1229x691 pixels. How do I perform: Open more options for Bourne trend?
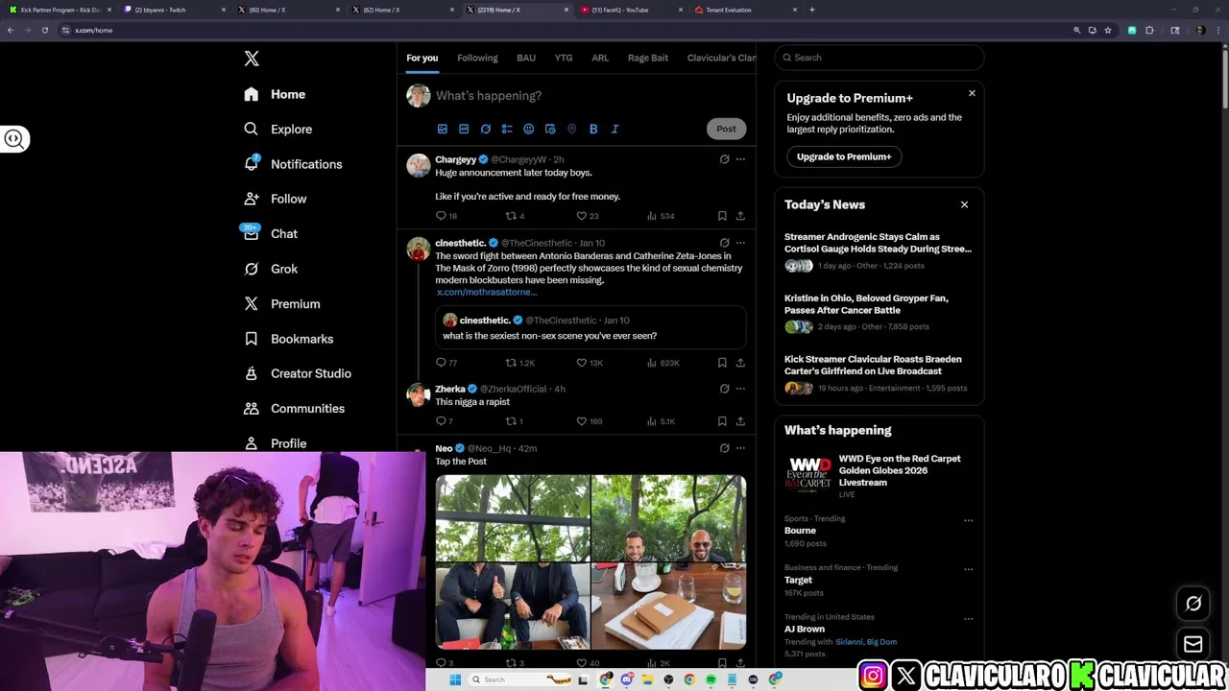coord(968,520)
